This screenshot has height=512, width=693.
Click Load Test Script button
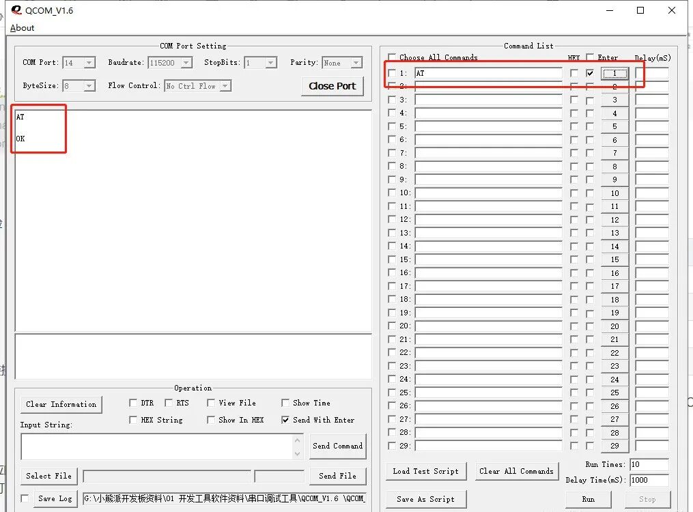click(x=425, y=471)
